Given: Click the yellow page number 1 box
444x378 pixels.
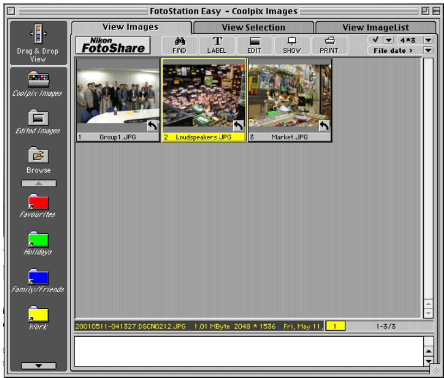Looking at the screenshot, I should (x=335, y=326).
